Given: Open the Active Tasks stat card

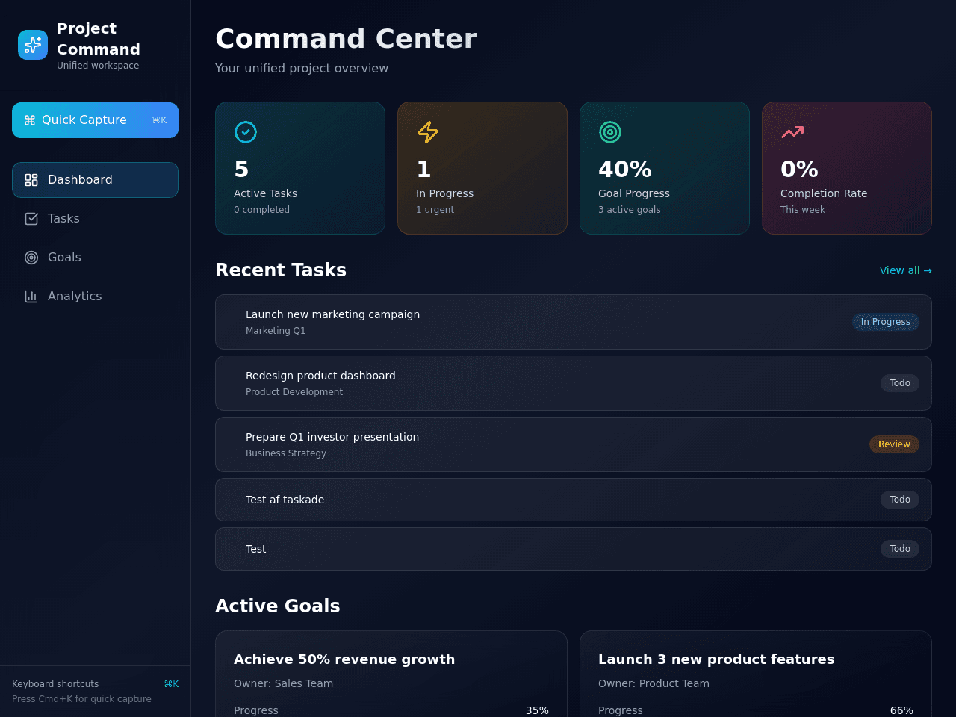Looking at the screenshot, I should click(x=300, y=168).
